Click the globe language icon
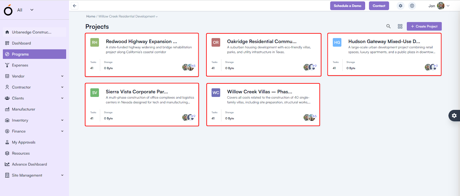 click(x=412, y=6)
